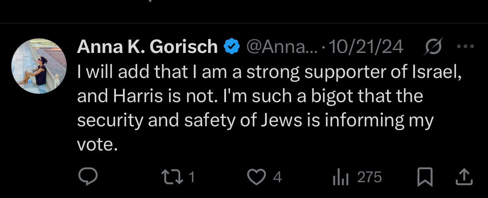
Task: Open the reply speech bubble icon
Action: pyautogui.click(x=88, y=177)
